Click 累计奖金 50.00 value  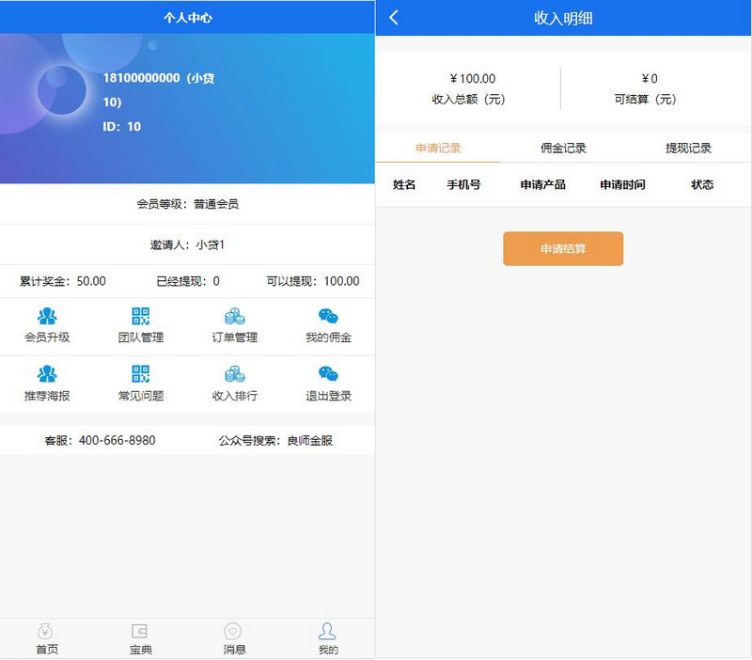[x=91, y=281]
